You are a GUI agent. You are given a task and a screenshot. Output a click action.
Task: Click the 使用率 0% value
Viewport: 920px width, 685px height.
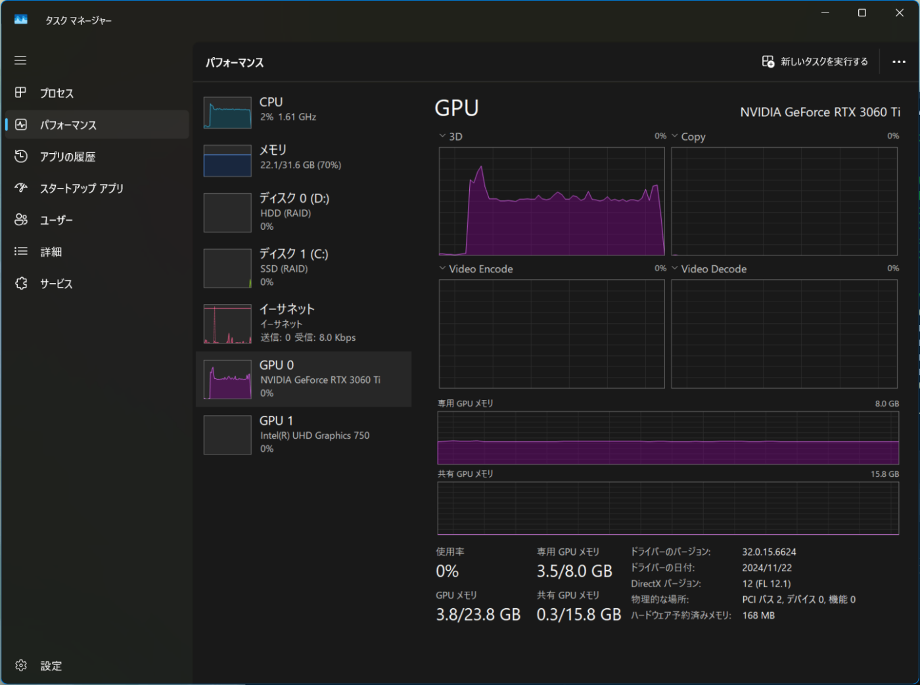(x=448, y=571)
